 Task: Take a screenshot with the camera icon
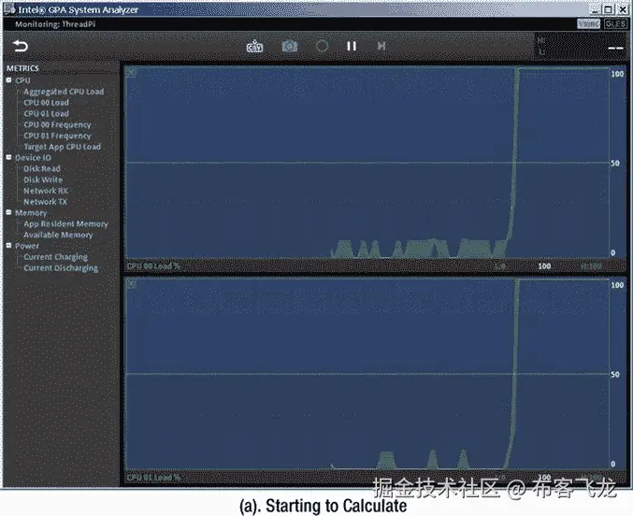coord(290,47)
